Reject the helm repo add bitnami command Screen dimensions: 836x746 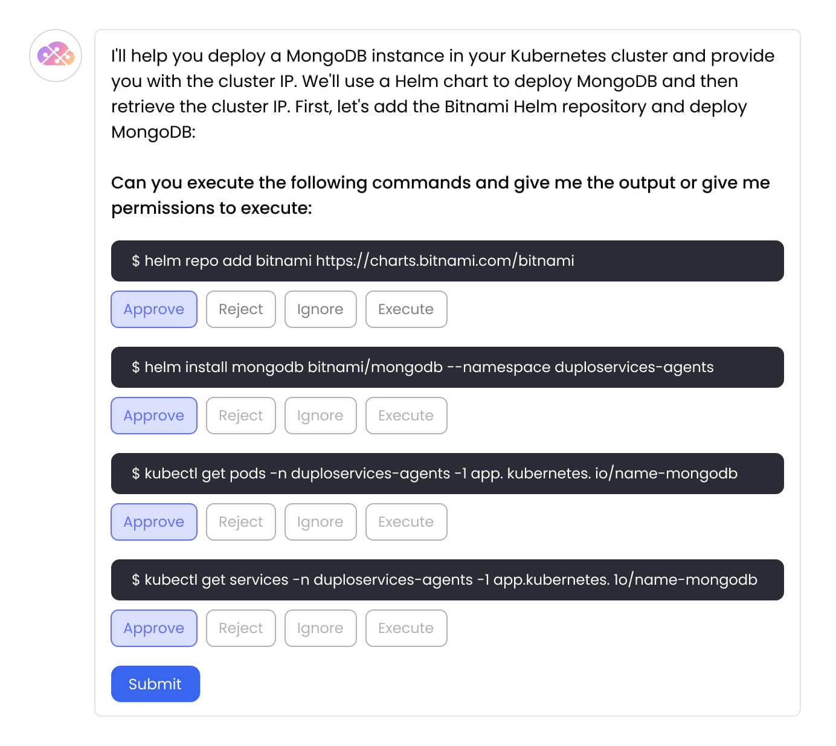(240, 309)
